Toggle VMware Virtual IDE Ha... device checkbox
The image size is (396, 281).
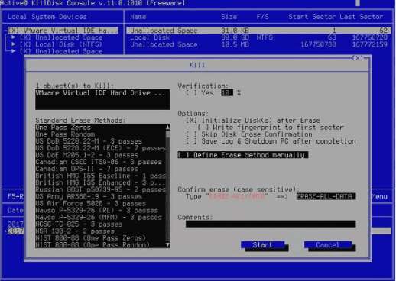(13, 31)
